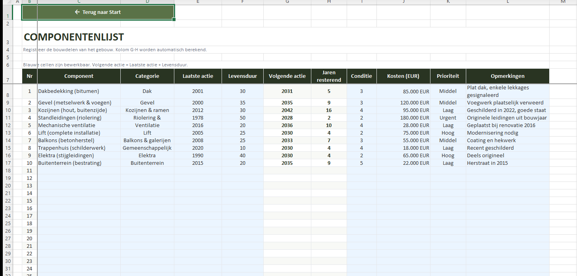Select row header 17

pyautogui.click(x=6, y=163)
